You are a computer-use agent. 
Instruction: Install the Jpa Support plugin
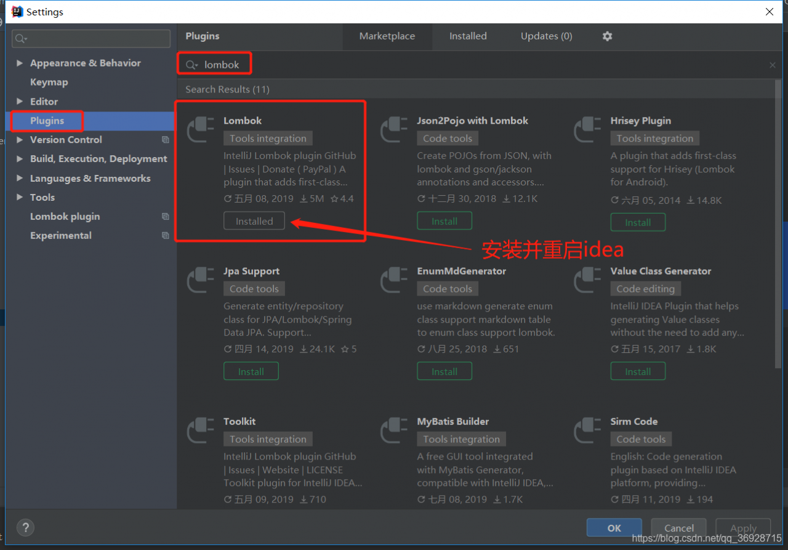[x=251, y=371]
